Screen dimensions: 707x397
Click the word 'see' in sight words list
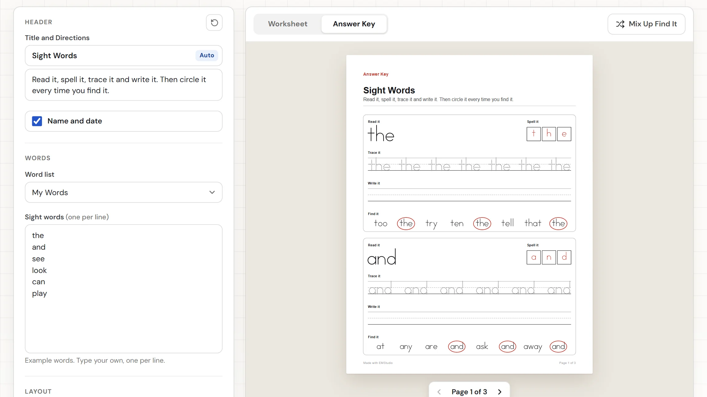coord(38,259)
